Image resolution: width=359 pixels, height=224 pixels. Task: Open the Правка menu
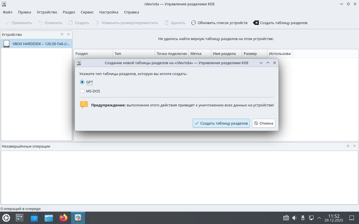pyautogui.click(x=24, y=12)
